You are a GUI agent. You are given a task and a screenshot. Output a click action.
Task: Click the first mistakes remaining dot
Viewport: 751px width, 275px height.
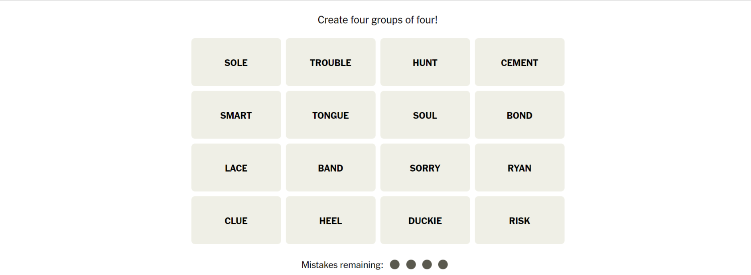pyautogui.click(x=395, y=265)
